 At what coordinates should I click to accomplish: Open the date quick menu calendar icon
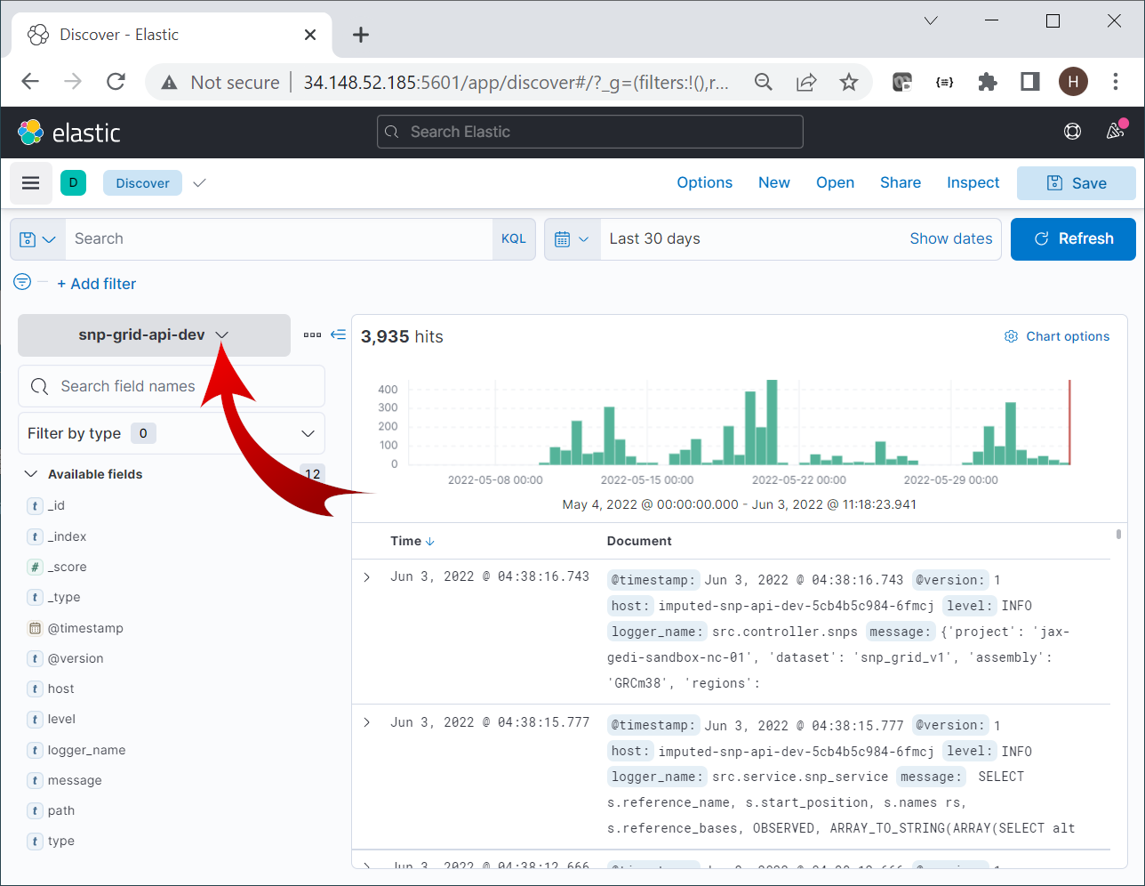click(572, 239)
